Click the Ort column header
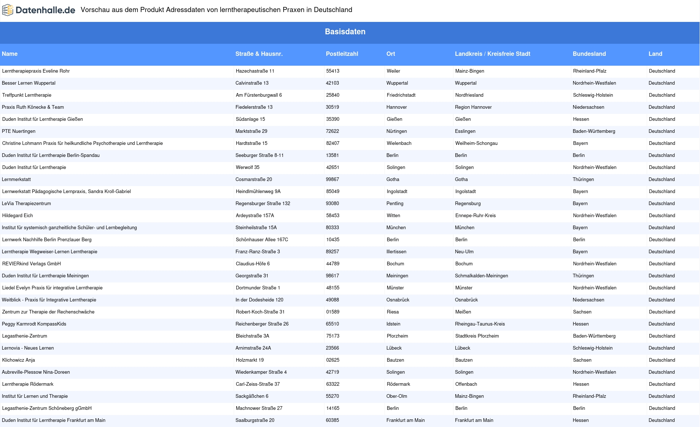Image resolution: width=700 pixels, height=427 pixels. [x=391, y=54]
